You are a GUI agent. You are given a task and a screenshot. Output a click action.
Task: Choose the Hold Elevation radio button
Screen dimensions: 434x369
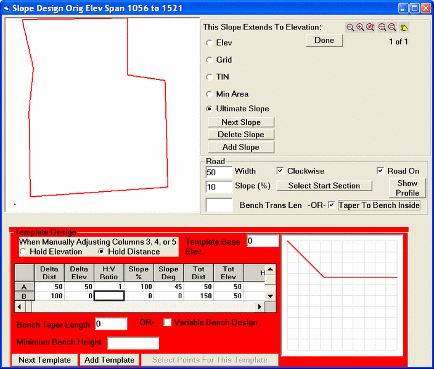(x=23, y=252)
